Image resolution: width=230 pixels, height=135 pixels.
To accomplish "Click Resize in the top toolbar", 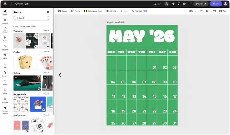I will point(63,11).
